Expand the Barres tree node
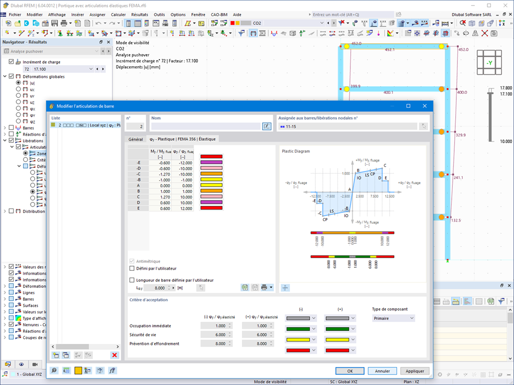This screenshot has width=514, height=385. tap(5, 128)
